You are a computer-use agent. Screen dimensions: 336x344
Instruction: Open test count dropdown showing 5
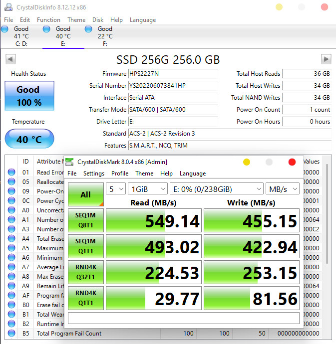[116, 188]
